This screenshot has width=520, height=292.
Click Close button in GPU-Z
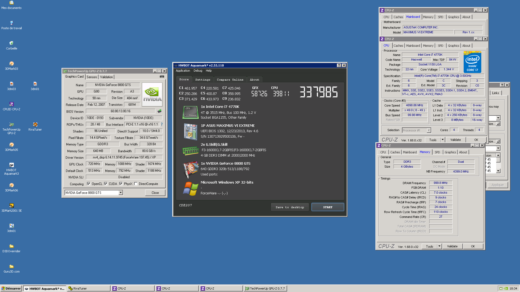155,193
